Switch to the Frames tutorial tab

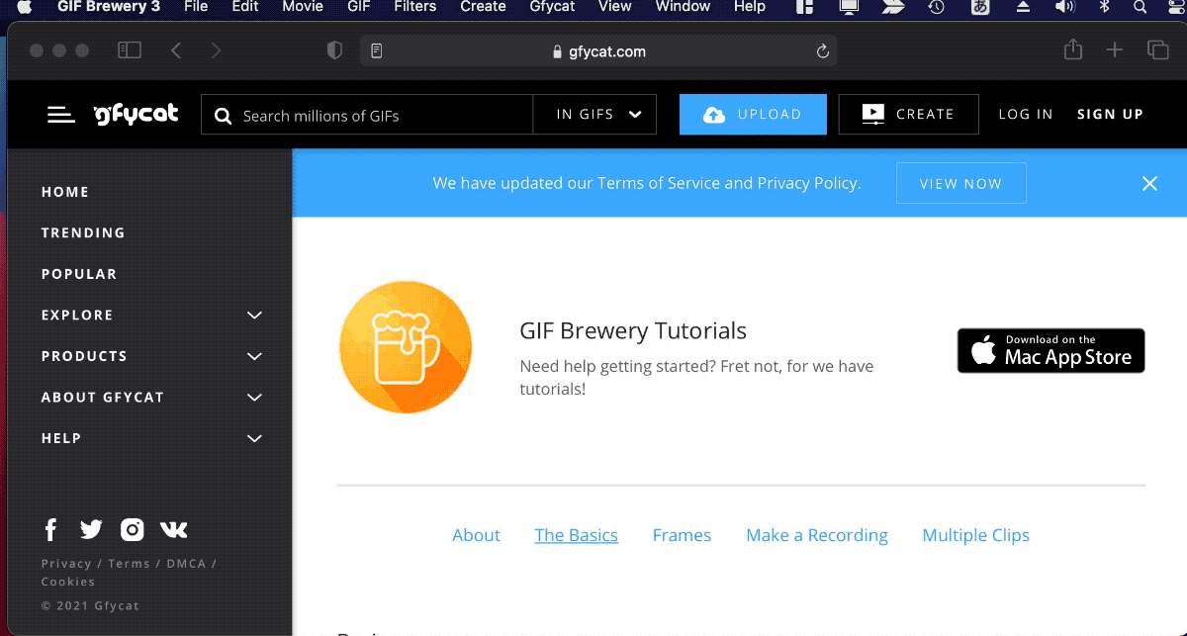(682, 535)
